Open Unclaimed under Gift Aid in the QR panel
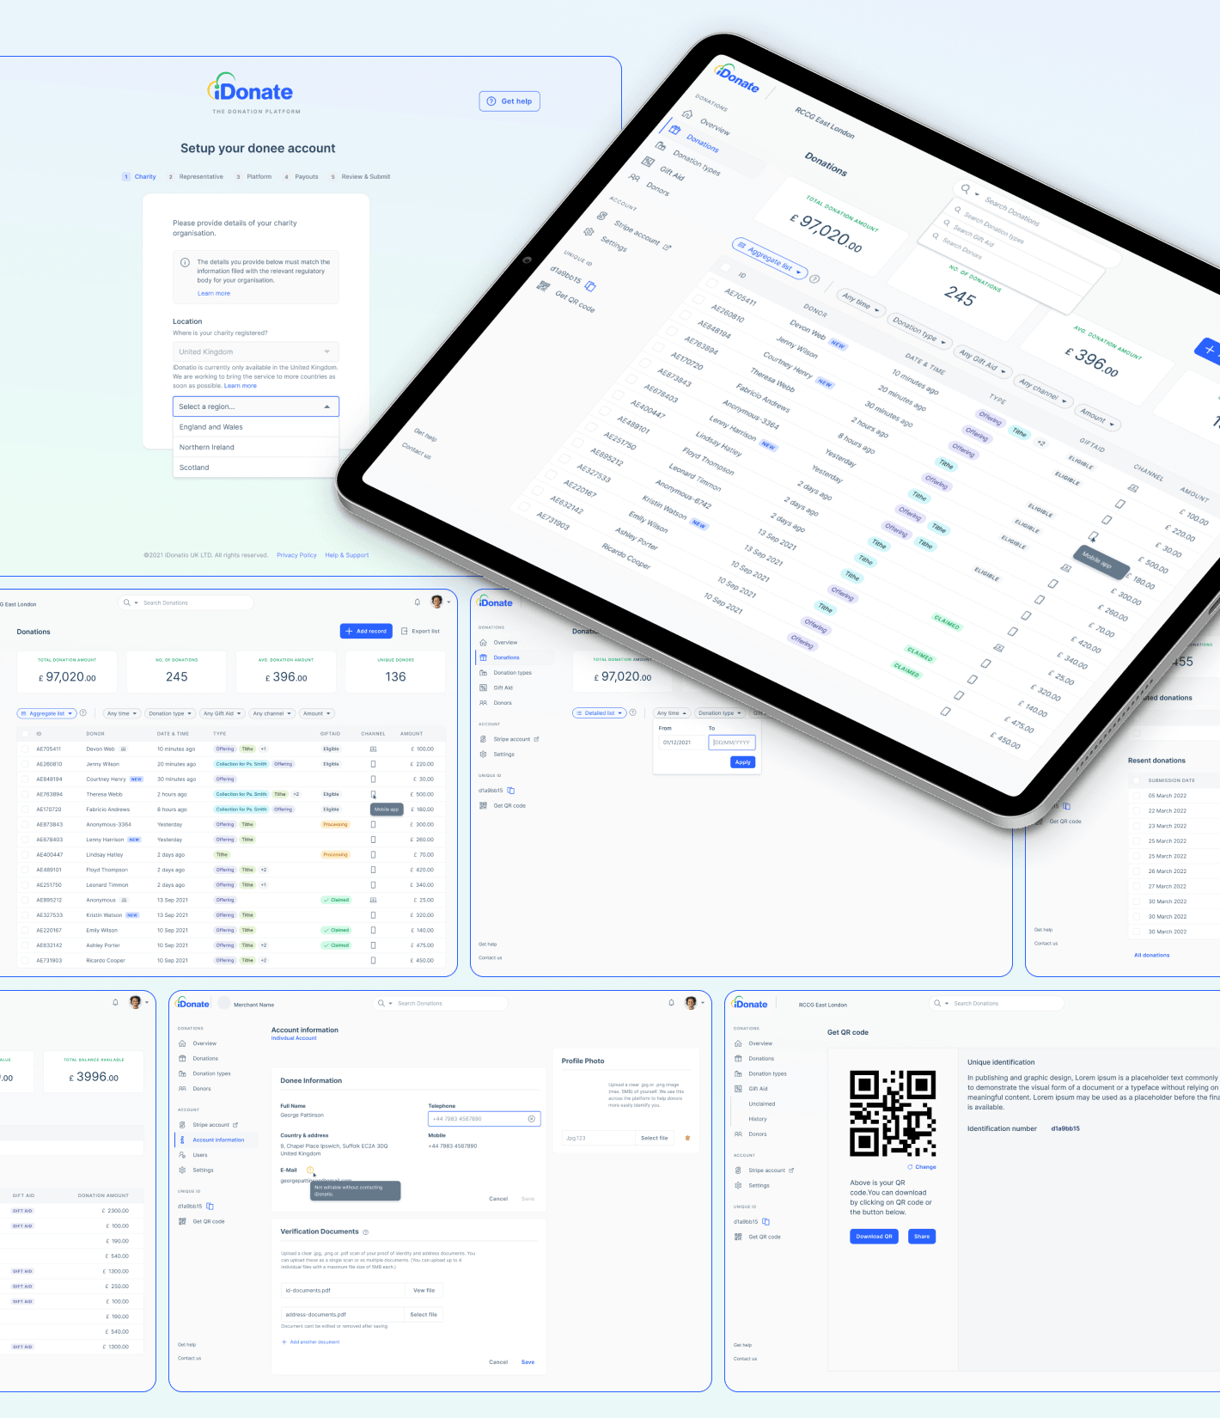This screenshot has height=1418, width=1220. tap(762, 1104)
